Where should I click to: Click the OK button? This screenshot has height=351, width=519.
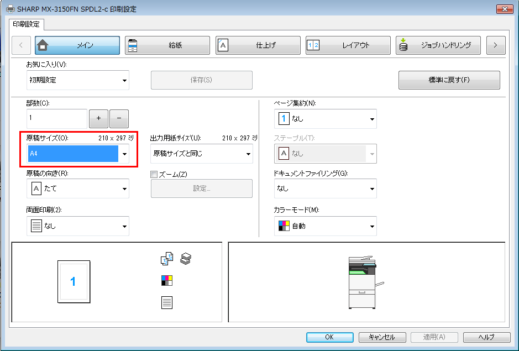[329, 337]
